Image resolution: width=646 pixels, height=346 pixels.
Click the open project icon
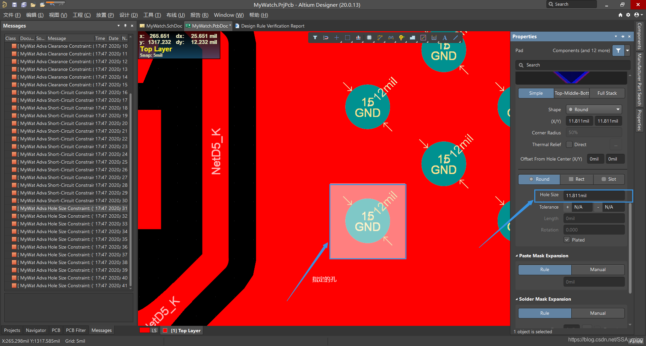[42, 5]
